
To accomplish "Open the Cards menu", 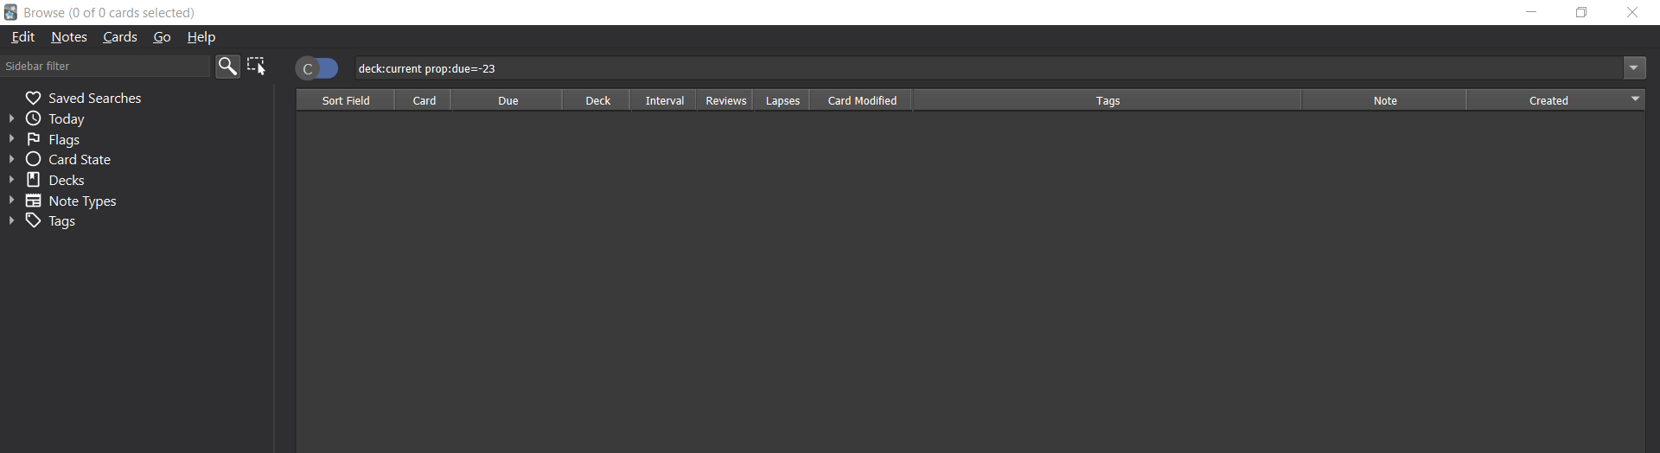I will coord(120,37).
